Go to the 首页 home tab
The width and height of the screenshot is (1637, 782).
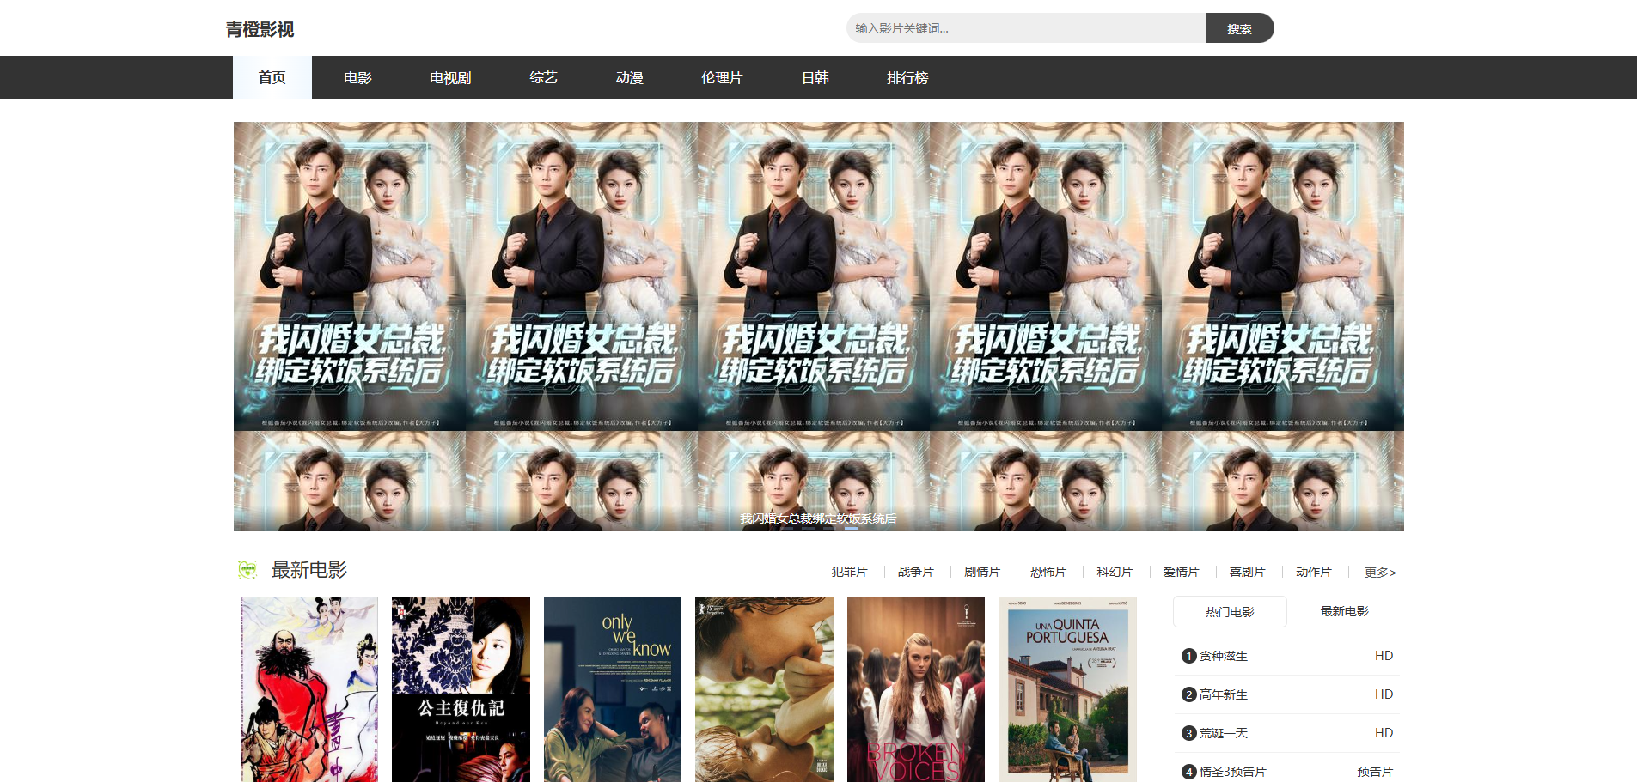coord(272,77)
